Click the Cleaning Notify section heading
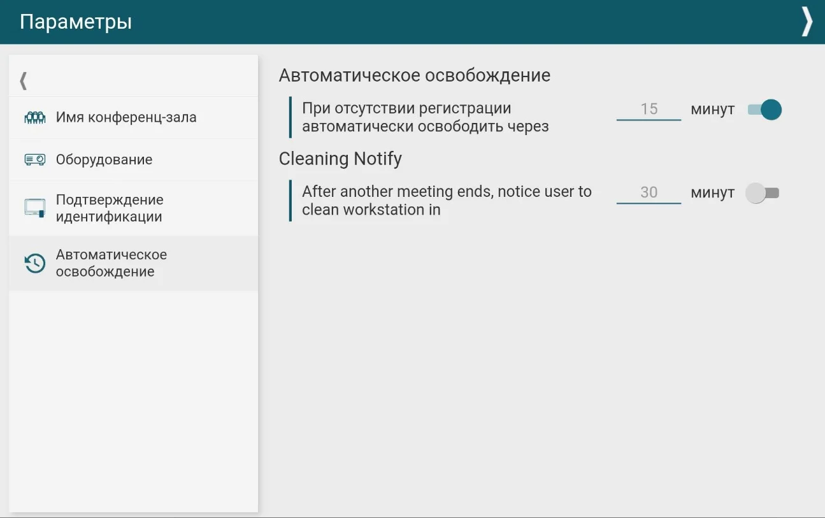This screenshot has width=825, height=518. (340, 159)
